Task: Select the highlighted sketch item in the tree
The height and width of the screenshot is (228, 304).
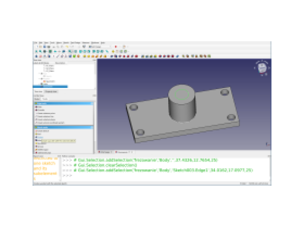Action: (x=50, y=87)
